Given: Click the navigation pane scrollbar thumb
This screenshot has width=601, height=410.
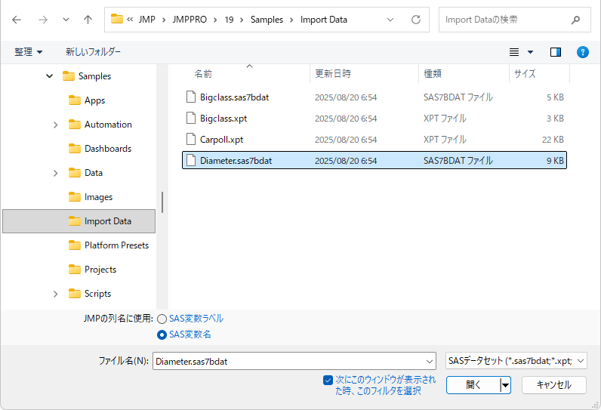Looking at the screenshot, I should pyautogui.click(x=162, y=202).
